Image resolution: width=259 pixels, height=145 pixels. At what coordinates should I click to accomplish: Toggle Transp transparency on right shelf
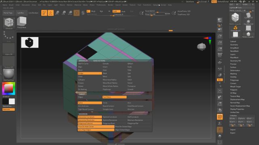tap(220, 123)
